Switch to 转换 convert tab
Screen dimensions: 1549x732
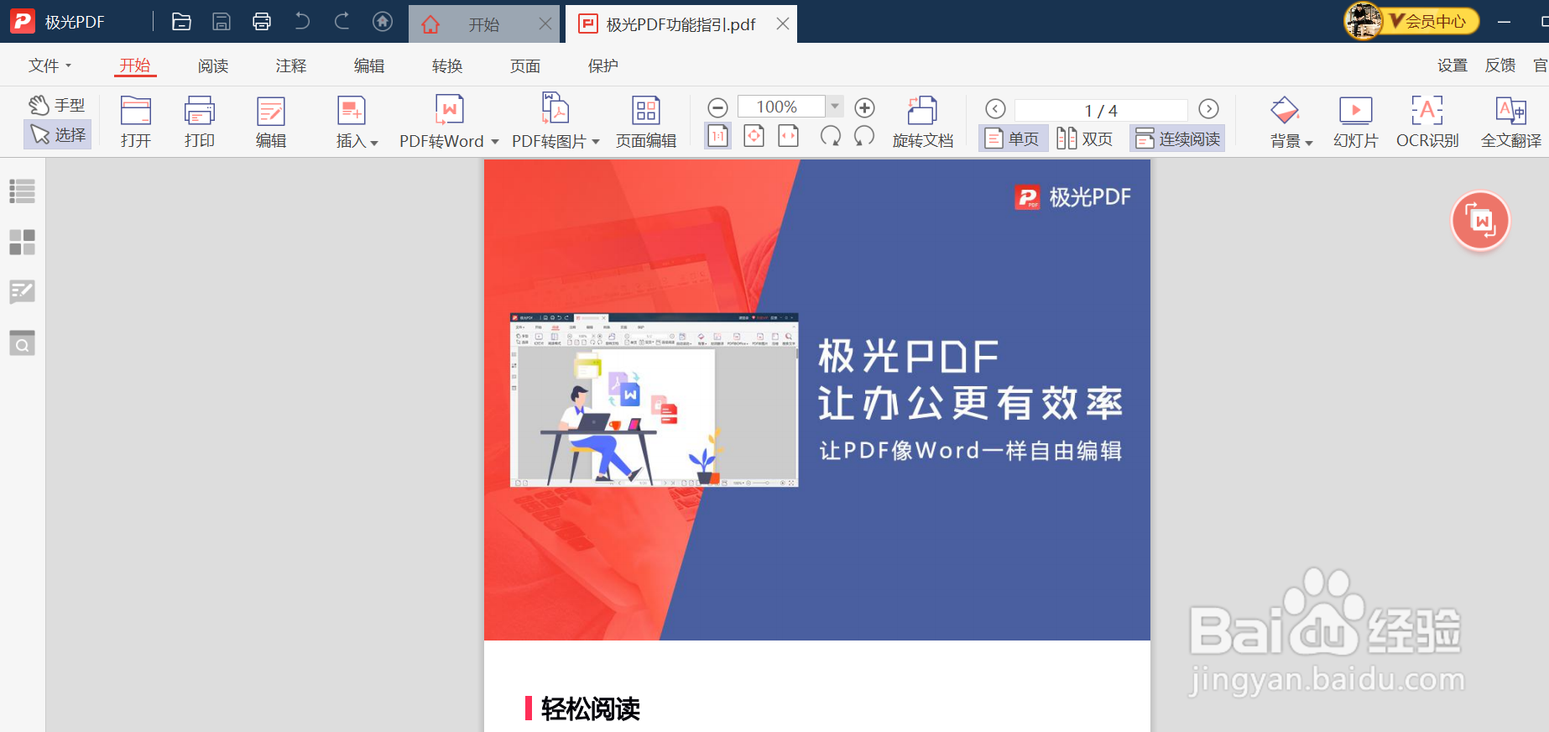click(x=447, y=65)
